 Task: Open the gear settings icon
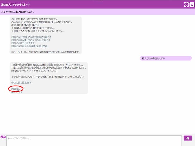tap(186, 5)
